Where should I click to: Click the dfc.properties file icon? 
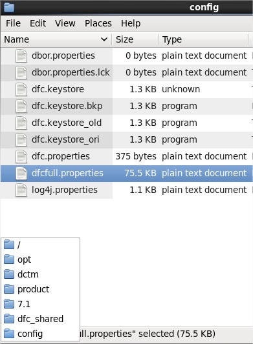tap(21, 157)
